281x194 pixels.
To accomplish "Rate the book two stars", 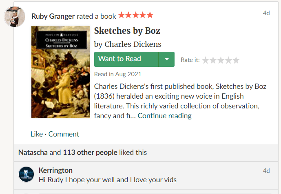I will point(213,60).
